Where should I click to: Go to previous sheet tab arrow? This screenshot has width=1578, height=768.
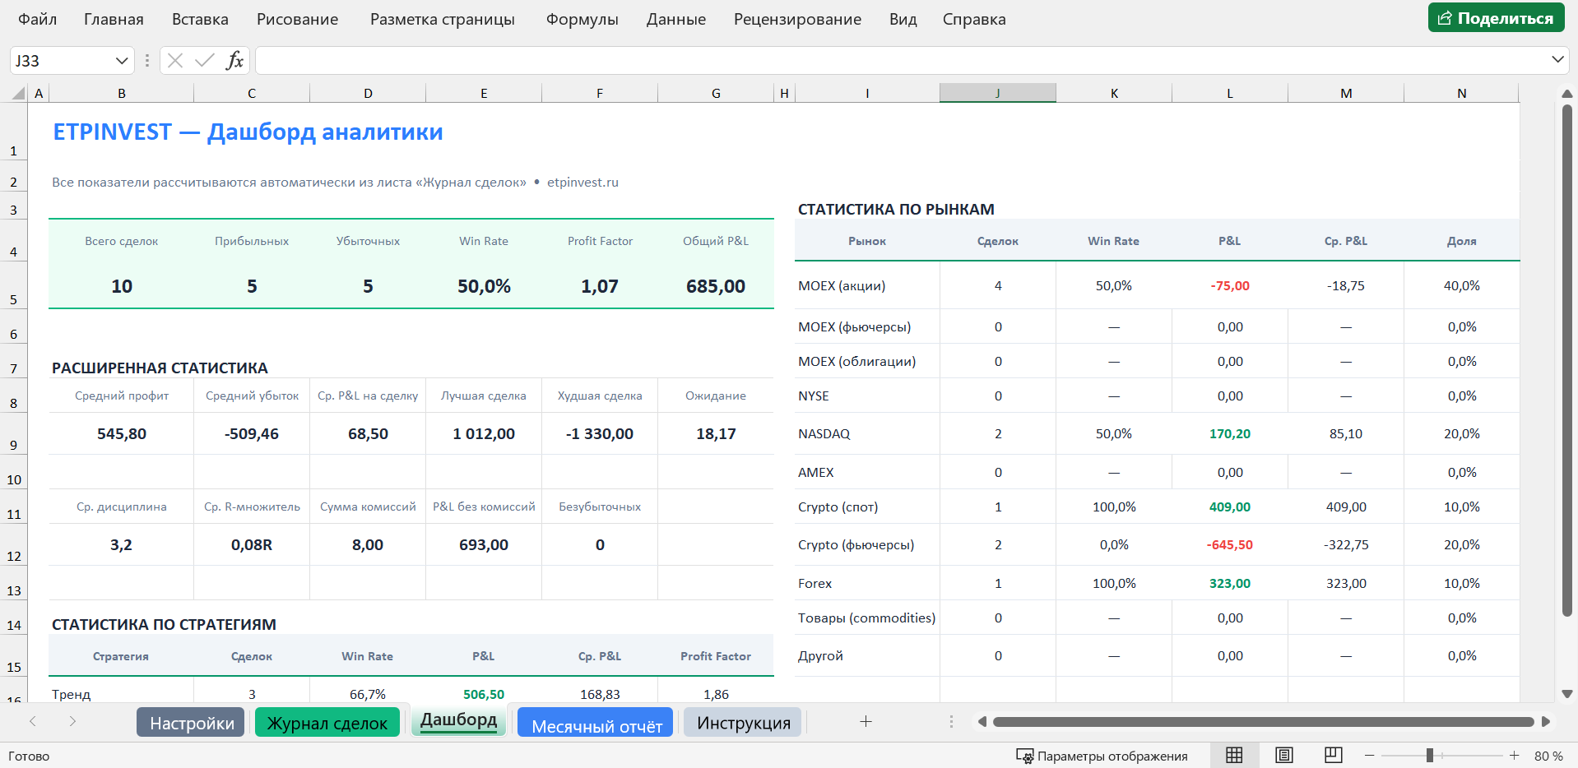[33, 721]
